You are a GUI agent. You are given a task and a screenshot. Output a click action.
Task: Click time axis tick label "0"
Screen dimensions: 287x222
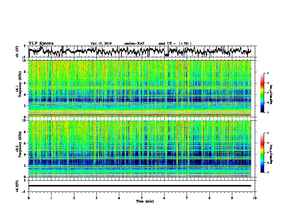29,198
